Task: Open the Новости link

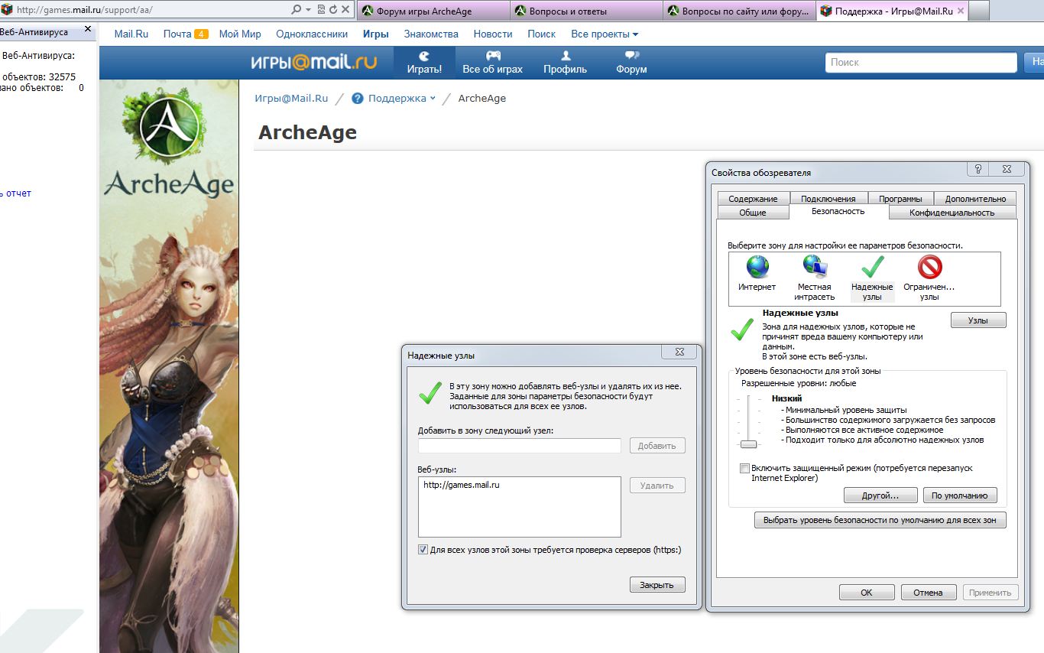Action: pyautogui.click(x=493, y=34)
